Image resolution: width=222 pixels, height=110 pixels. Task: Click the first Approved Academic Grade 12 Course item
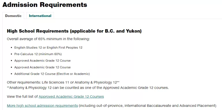[x=42, y=61]
